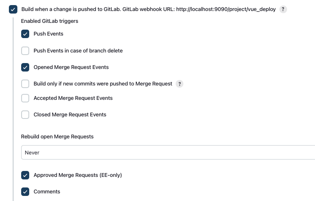Viewport: 315px width, 201px height.
Task: Tick Build only if new commits checkbox
Action: (x=25, y=84)
